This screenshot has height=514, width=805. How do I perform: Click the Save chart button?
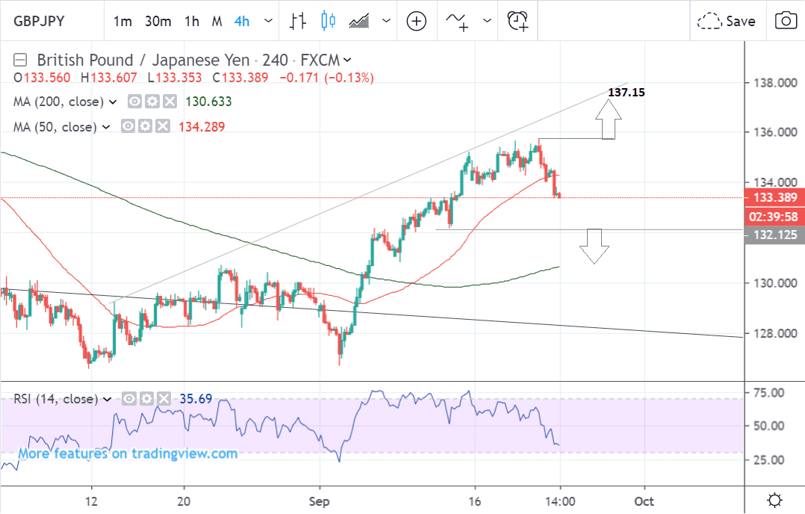pos(727,21)
